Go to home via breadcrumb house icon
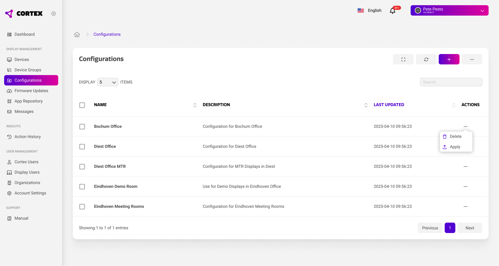Image resolution: width=499 pixels, height=266 pixels. click(x=77, y=35)
